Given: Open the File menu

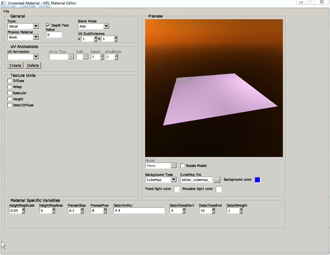Looking at the screenshot, I should tap(6, 11).
